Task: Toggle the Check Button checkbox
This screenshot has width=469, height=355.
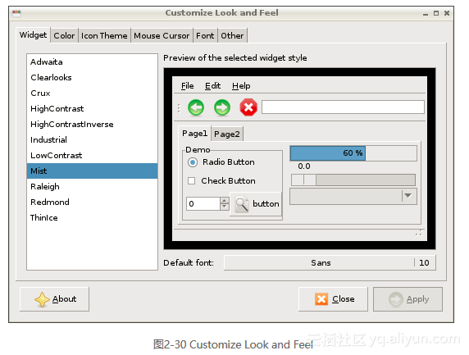Action: tap(191, 181)
